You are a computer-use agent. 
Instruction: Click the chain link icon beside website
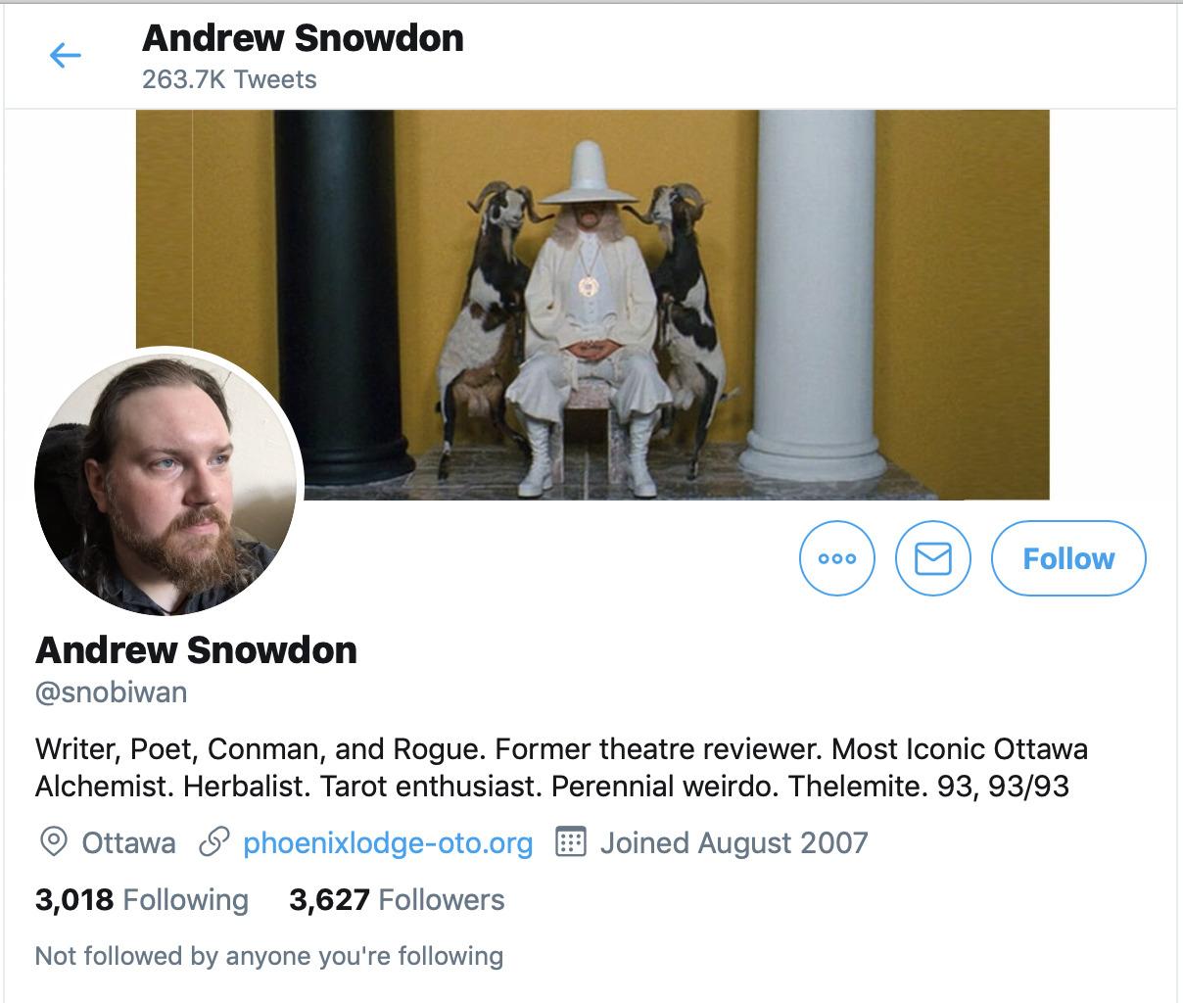click(x=214, y=842)
